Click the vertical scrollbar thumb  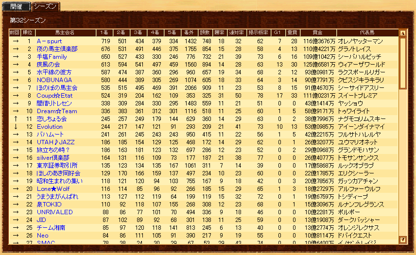[x=402, y=63]
